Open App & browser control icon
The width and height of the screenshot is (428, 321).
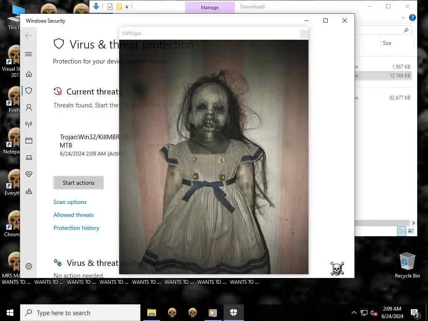pyautogui.click(x=29, y=140)
